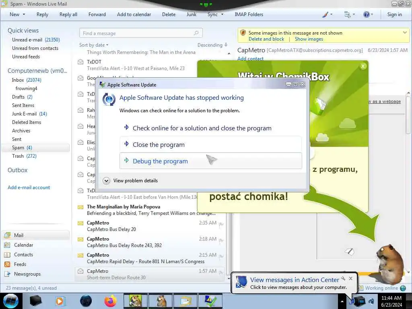Open the Sync dropdown arrow
The height and width of the screenshot is (309, 412).
coord(222,14)
